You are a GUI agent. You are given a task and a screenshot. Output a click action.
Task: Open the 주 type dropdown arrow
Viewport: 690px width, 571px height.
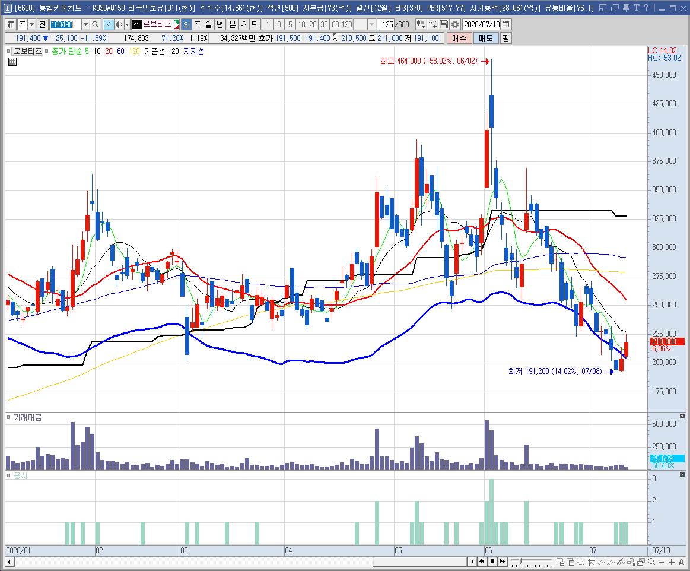(x=31, y=25)
